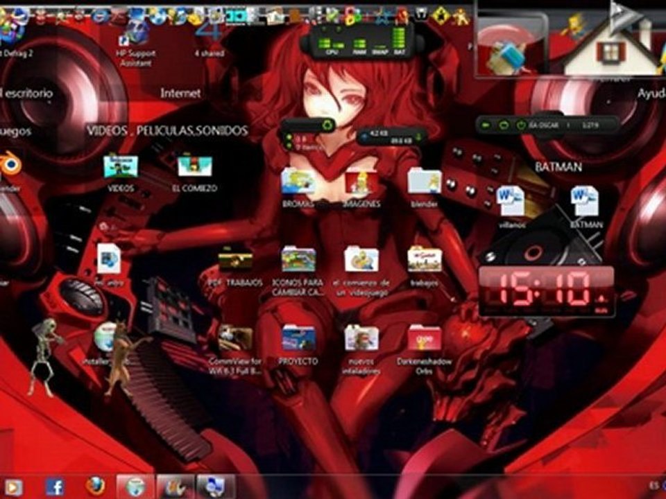Open the villanos Word document
The width and height of the screenshot is (666, 499).
click(511, 207)
